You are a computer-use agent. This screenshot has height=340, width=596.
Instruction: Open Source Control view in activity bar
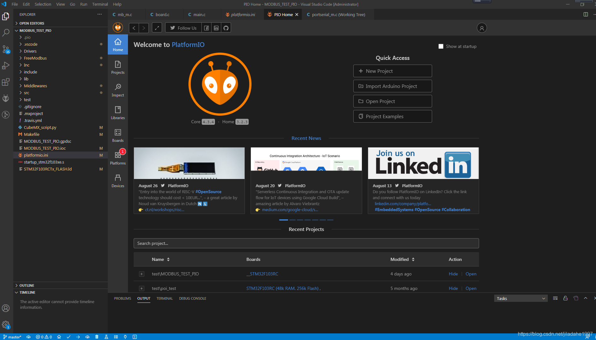(x=6, y=49)
